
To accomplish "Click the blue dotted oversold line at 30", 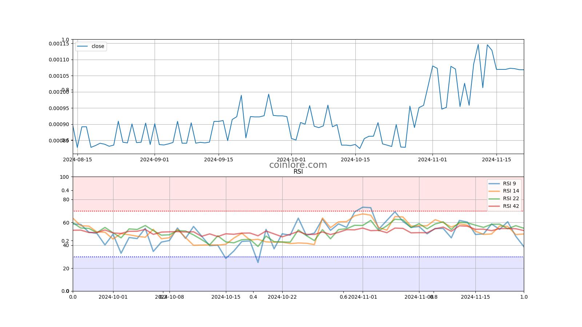I will point(298,257).
